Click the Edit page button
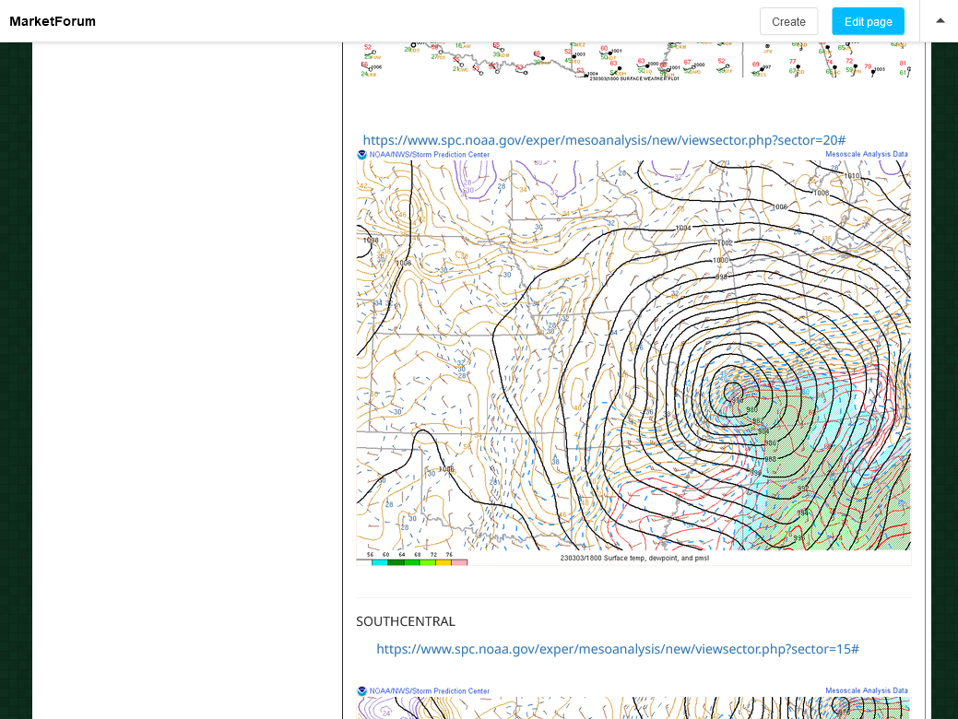 click(x=869, y=21)
